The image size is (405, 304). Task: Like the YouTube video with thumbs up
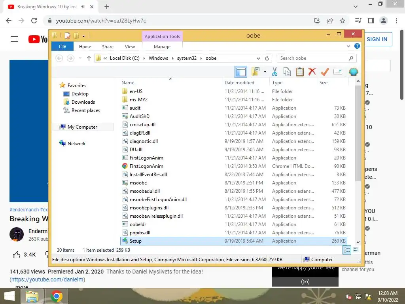tap(17, 255)
